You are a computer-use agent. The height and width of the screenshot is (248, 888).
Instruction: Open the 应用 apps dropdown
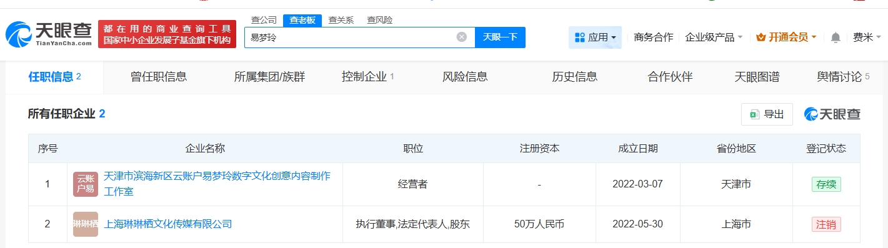click(x=595, y=37)
